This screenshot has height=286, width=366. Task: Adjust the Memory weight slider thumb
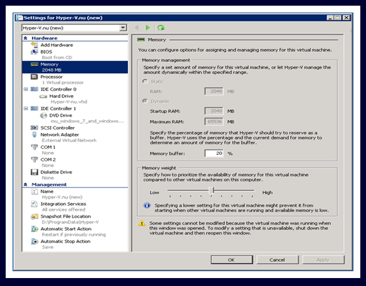(x=211, y=191)
